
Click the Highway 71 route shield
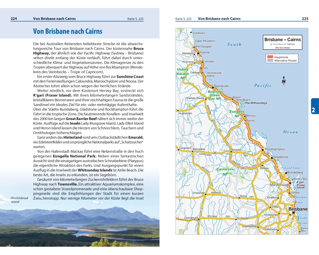pyautogui.click(x=202, y=208)
